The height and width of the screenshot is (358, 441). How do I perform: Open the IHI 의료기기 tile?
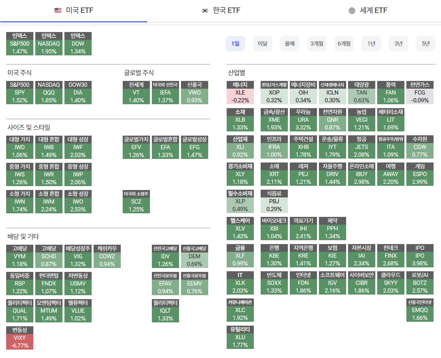(303, 229)
